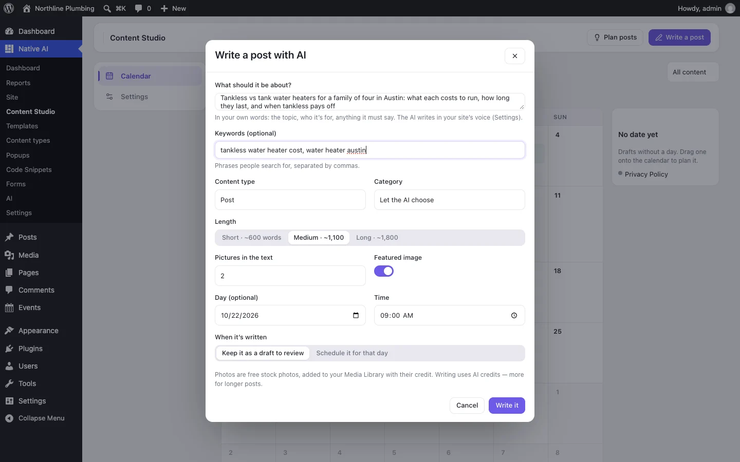Click the Tools wrench icon in sidebar
The width and height of the screenshot is (740, 462).
tap(9, 383)
